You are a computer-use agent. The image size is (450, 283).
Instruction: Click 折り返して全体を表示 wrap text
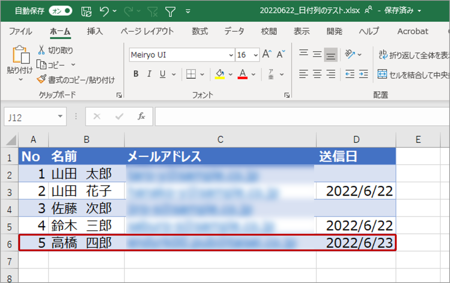click(414, 55)
